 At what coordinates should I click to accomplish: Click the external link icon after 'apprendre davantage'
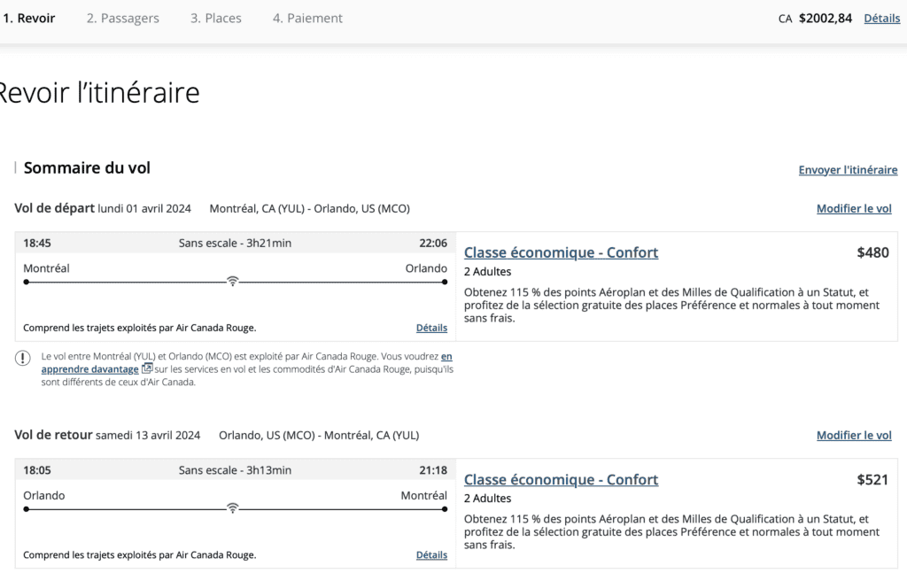pos(147,368)
